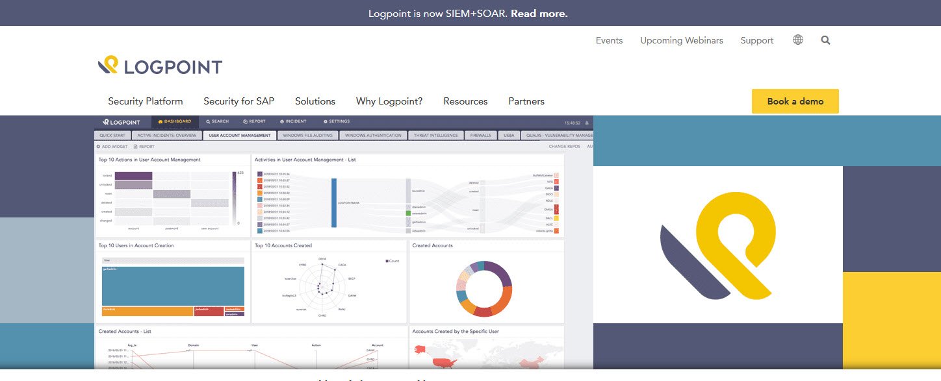Viewport: 941px width, 381px height.
Task: Click the large blue block in the users treemap
Action: (x=173, y=286)
